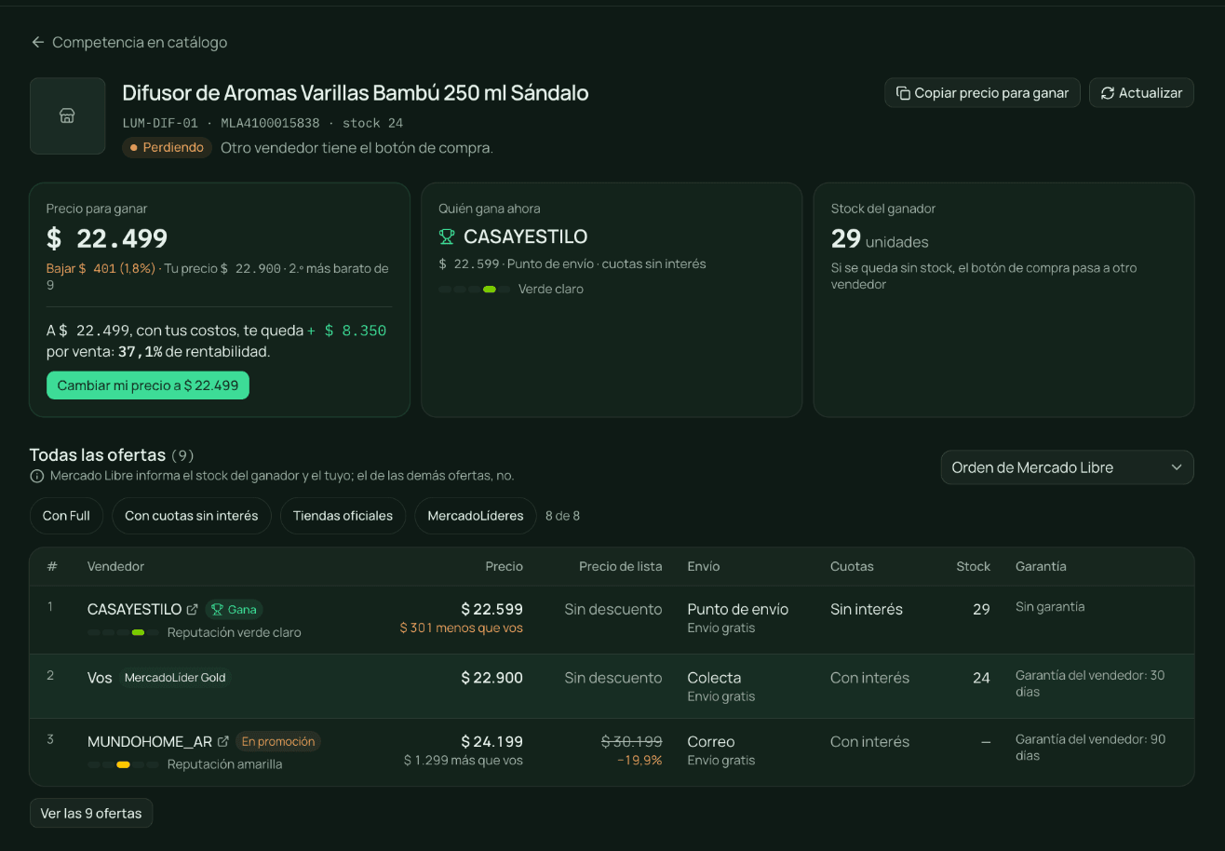This screenshot has height=851, width=1225.
Task: Click the copy icon in Copiar precio para ganar
Action: 903,93
